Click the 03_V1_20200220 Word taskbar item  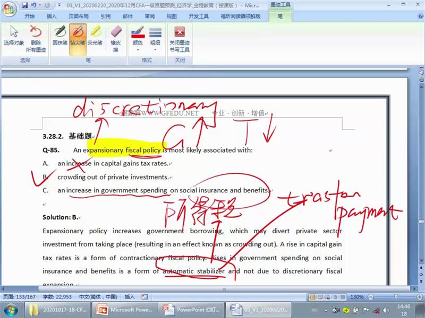pos(258,310)
